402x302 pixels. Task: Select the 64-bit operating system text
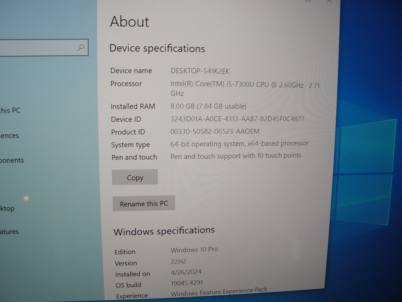tap(239, 143)
